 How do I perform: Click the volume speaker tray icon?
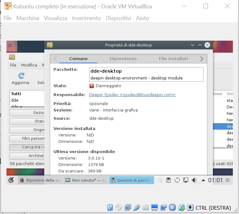coord(194,180)
